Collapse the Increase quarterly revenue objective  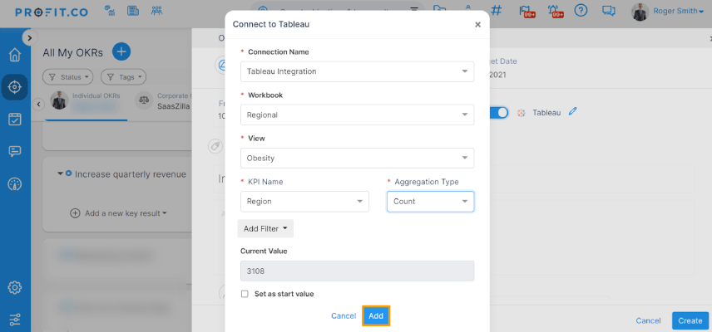[x=61, y=174]
